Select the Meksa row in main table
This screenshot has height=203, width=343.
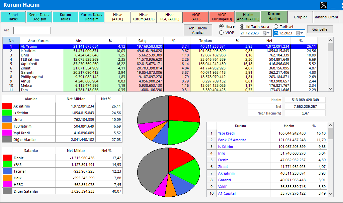coord(160,85)
